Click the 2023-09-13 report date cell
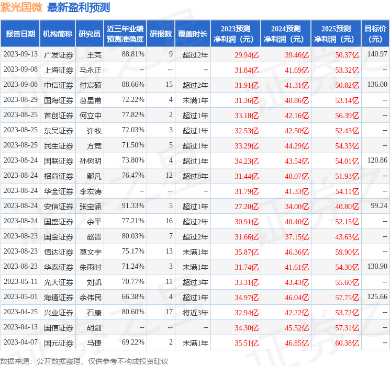This screenshot has width=390, height=366. pyautogui.click(x=20, y=54)
